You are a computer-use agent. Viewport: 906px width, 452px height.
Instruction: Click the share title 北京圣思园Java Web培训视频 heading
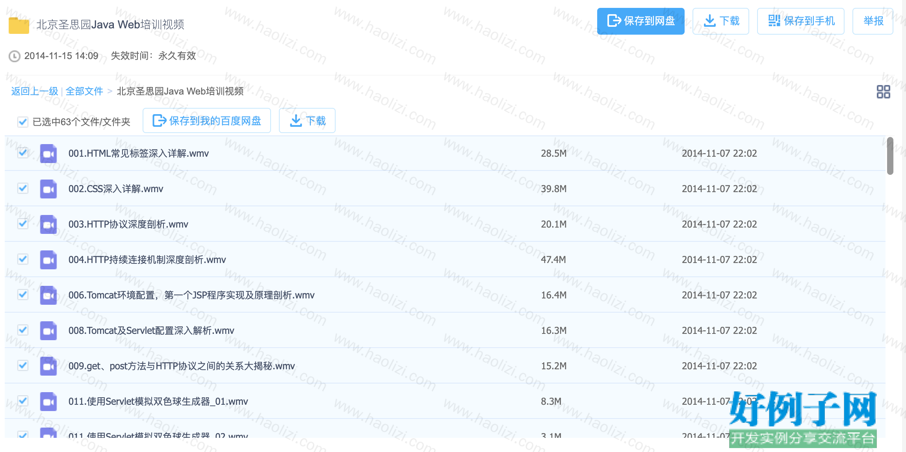pyautogui.click(x=110, y=25)
